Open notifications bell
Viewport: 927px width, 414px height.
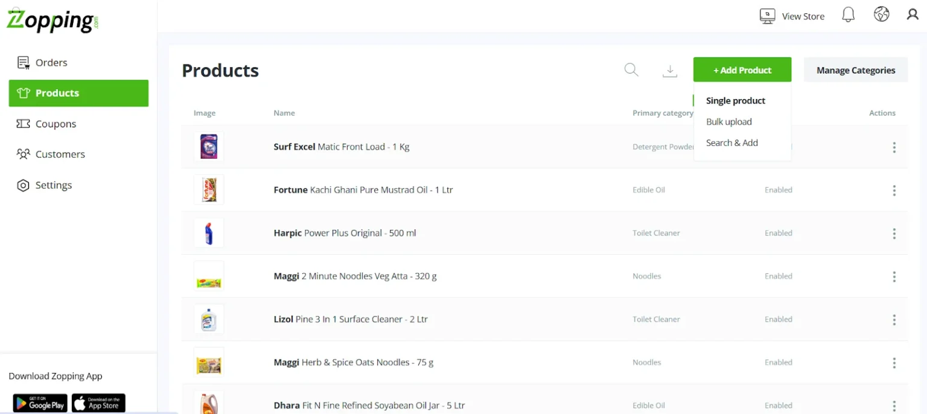[849, 15]
